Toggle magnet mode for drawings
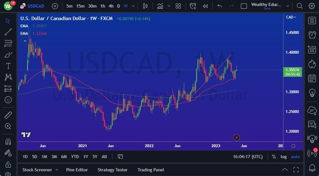The height and width of the screenshot is (176, 319). click(8, 141)
